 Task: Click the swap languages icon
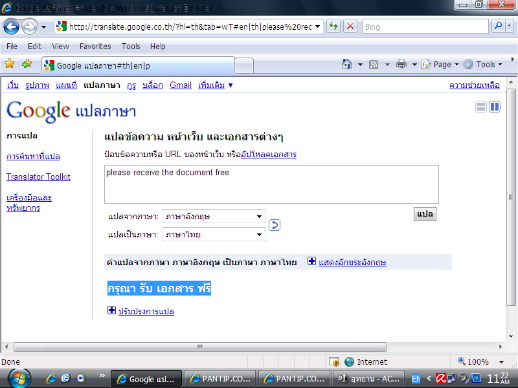coord(274,225)
